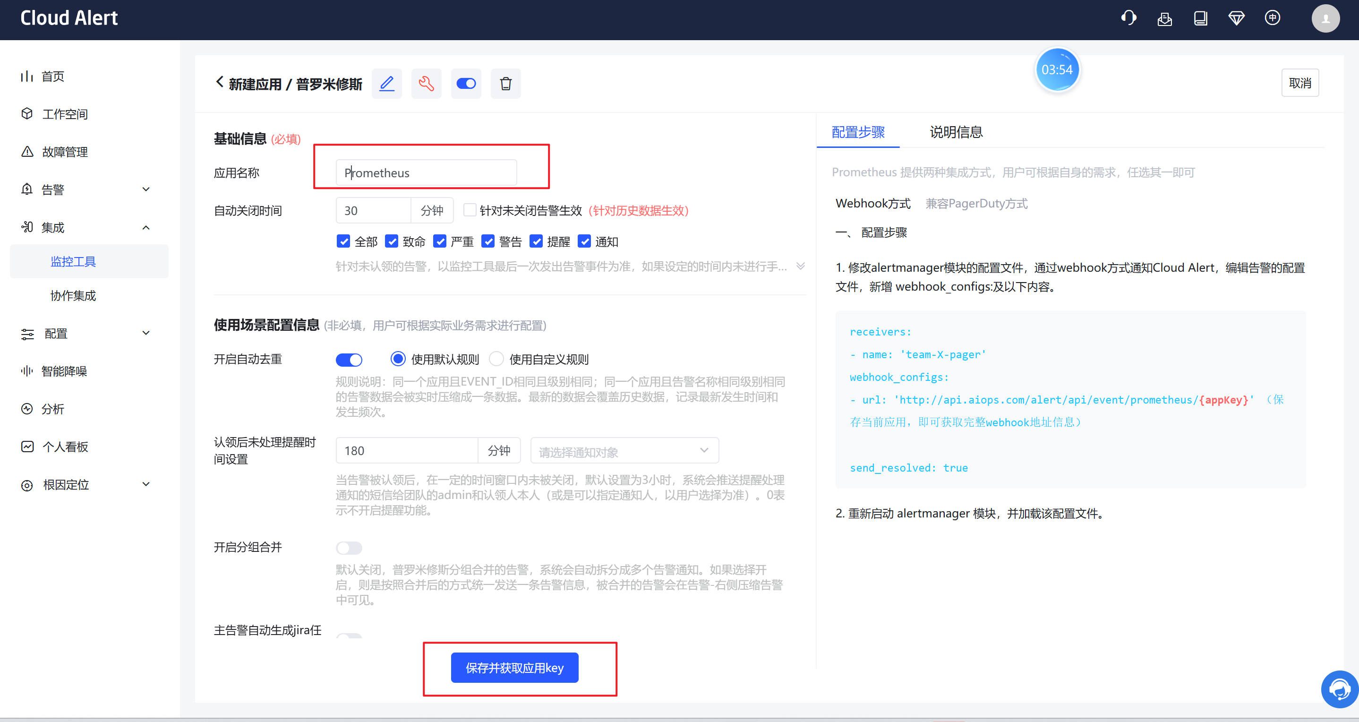This screenshot has height=722, width=1359.
Task: Switch to the 配置步骤 tab
Action: click(858, 132)
